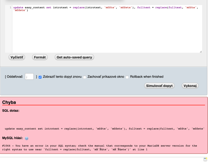The width and height of the screenshot is (208, 163).
Task: Enable Rollback when finished option
Action: pos(127,77)
